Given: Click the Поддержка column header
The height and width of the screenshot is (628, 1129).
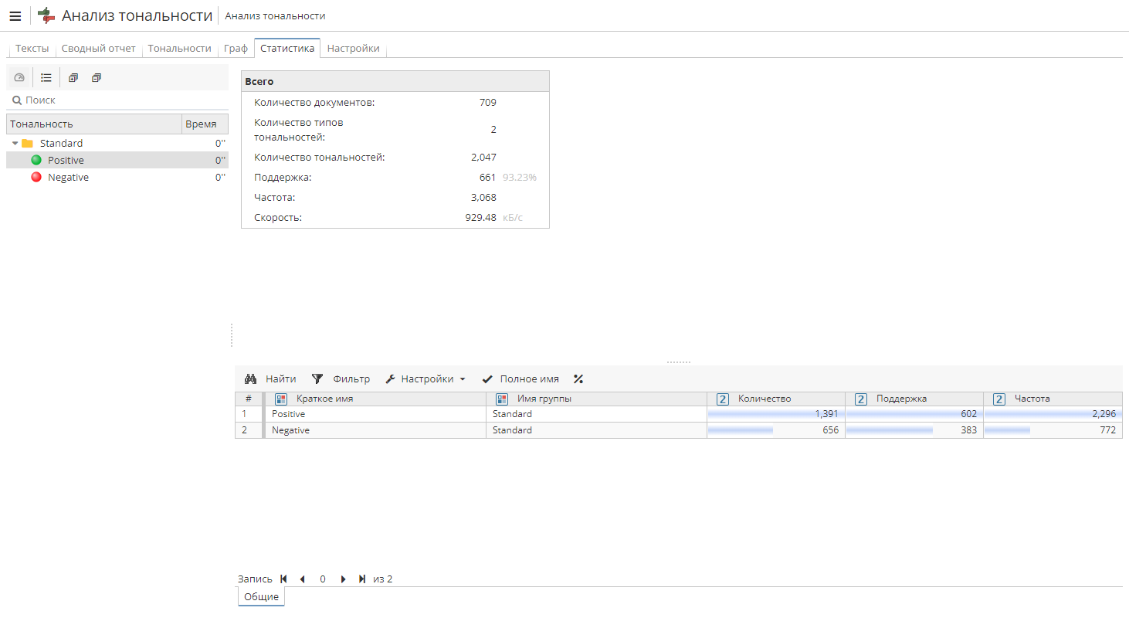Looking at the screenshot, I should (x=914, y=399).
